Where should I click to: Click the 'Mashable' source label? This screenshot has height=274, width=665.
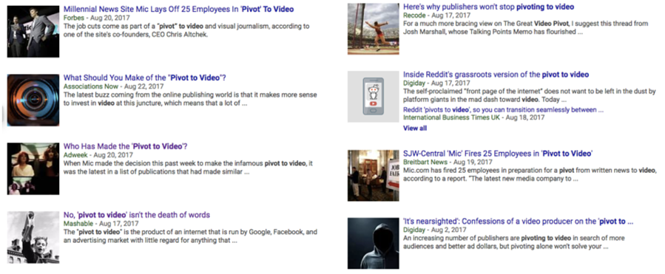[x=78, y=223]
